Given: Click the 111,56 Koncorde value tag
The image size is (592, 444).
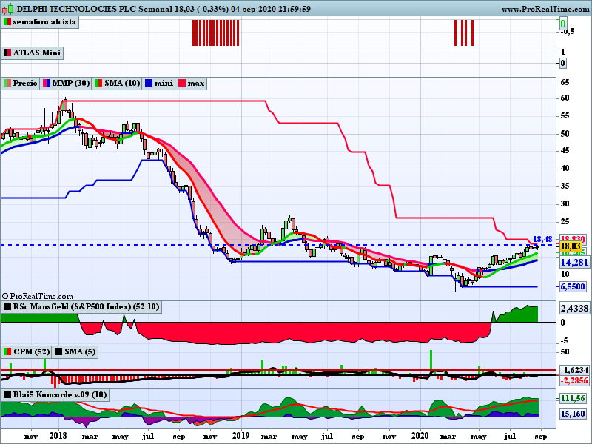Looking at the screenshot, I should pyautogui.click(x=573, y=398).
